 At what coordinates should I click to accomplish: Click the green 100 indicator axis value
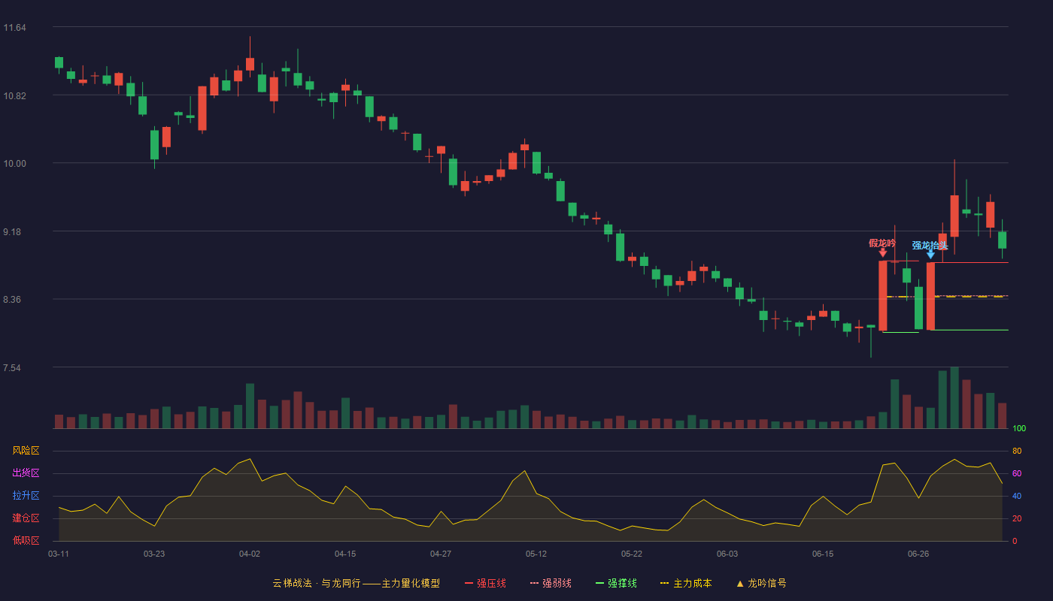1019,429
